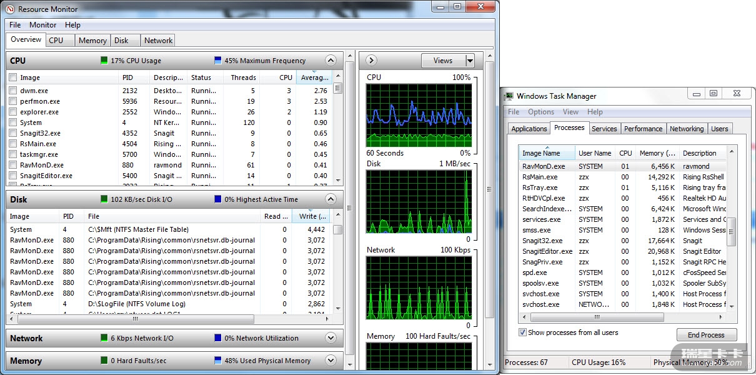The height and width of the screenshot is (375, 756).
Task: Open the Options menu in Task Manager
Action: coord(541,112)
